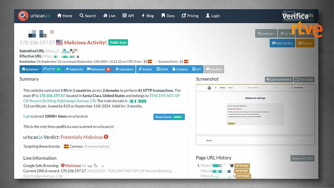Screen dimensions: 334x188
Task: Expand the Lookup dropdown
Action: (x=266, y=33)
